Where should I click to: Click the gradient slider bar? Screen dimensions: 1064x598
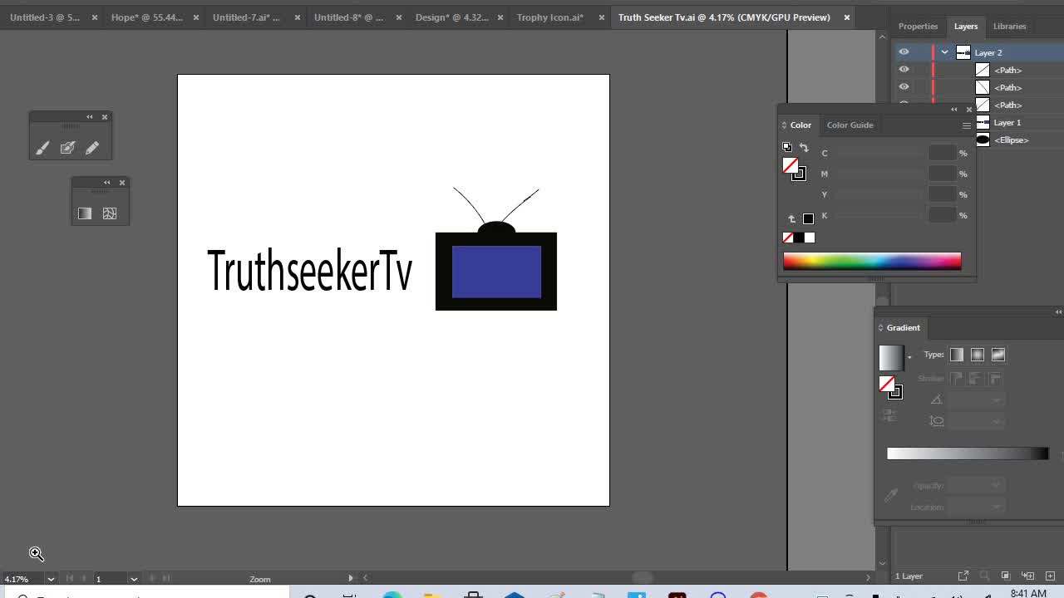[x=968, y=453]
